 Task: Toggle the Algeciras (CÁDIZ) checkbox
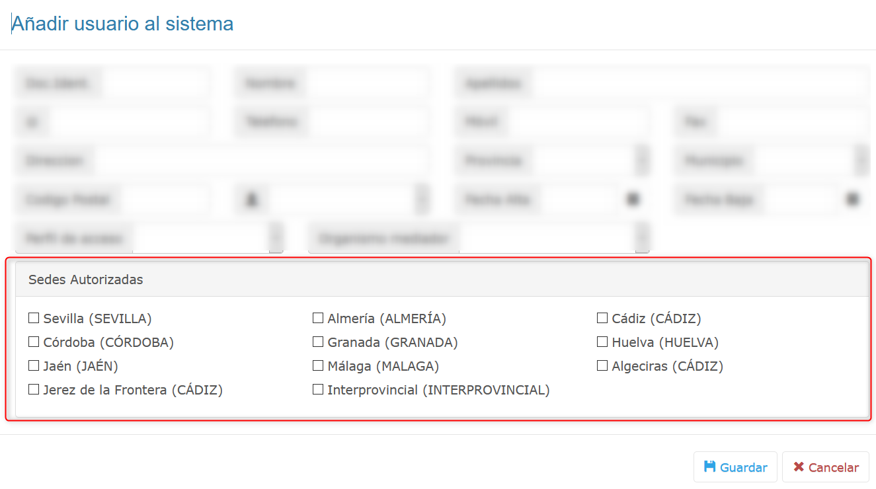pos(602,366)
